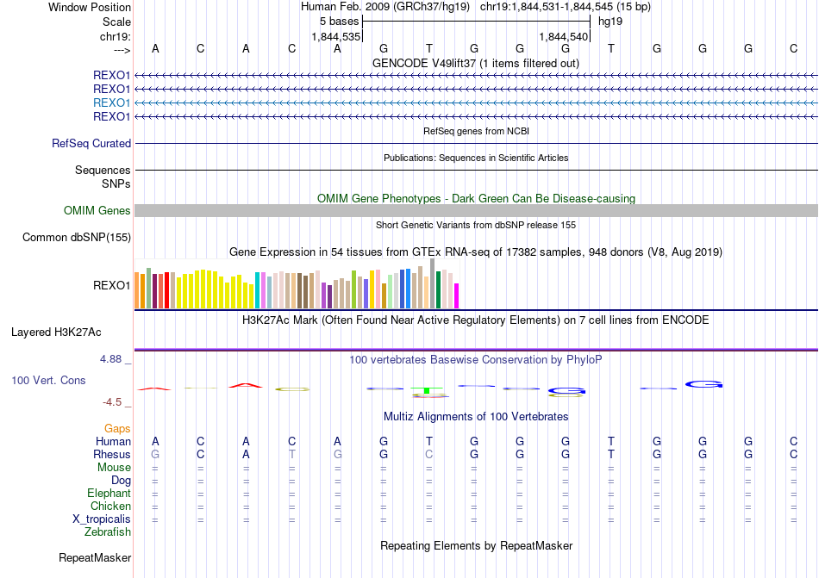819x578 pixels.
Task: Click the magenta last bar in GTEx chart
Action: tap(457, 295)
